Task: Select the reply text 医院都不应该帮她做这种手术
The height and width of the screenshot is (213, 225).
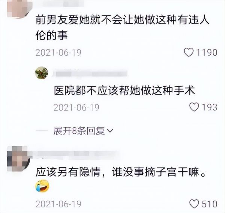Action: [x=124, y=91]
